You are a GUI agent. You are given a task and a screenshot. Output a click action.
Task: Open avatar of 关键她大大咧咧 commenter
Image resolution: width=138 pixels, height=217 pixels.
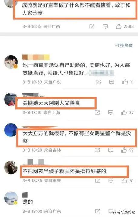pos(11,99)
